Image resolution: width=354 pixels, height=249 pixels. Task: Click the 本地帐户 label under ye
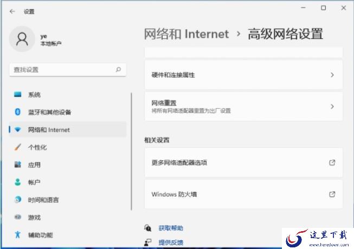pos(50,43)
